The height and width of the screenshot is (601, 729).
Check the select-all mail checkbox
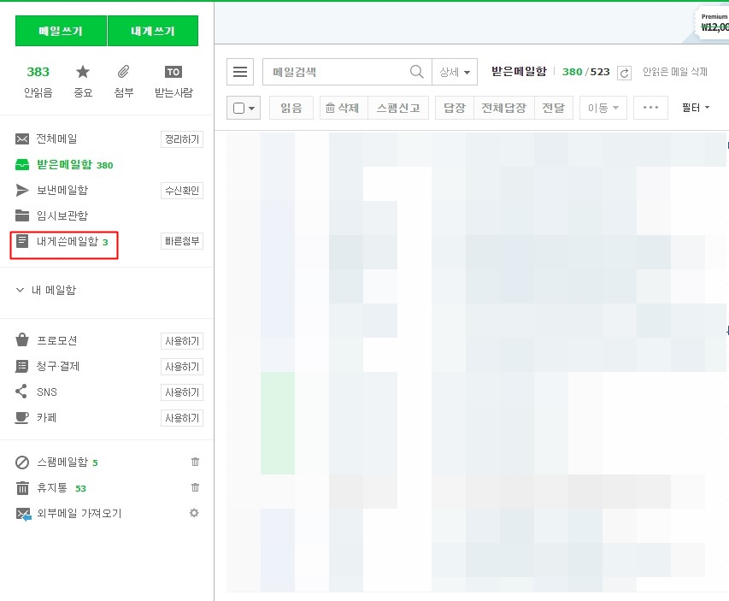click(239, 108)
